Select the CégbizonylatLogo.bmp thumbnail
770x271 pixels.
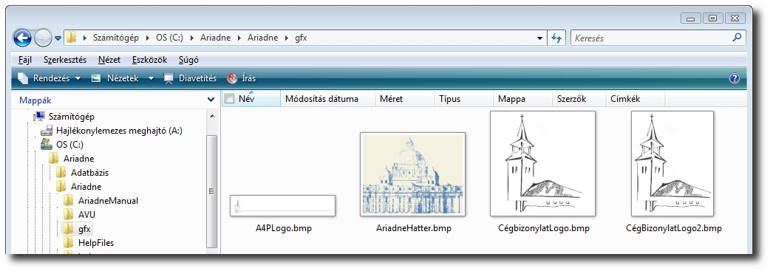(542, 163)
